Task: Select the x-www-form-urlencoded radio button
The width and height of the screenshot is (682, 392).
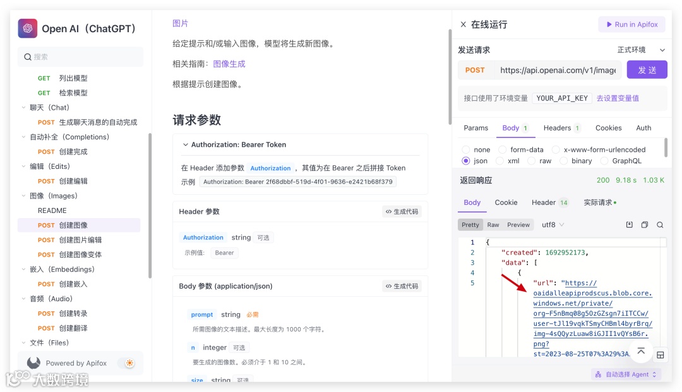Action: click(556, 150)
